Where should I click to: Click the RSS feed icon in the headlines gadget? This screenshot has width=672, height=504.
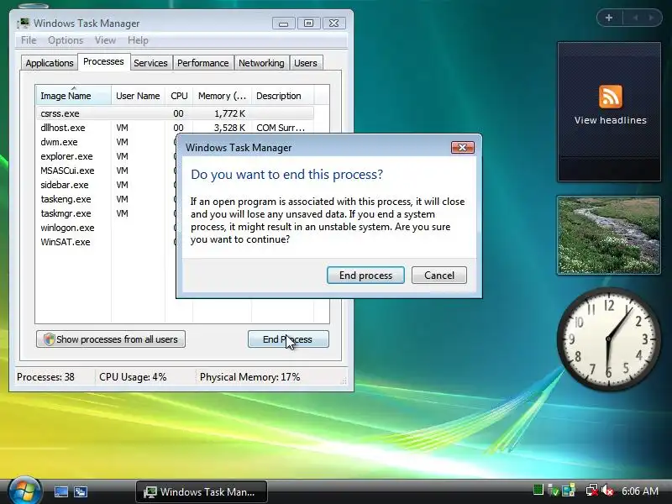[611, 96]
